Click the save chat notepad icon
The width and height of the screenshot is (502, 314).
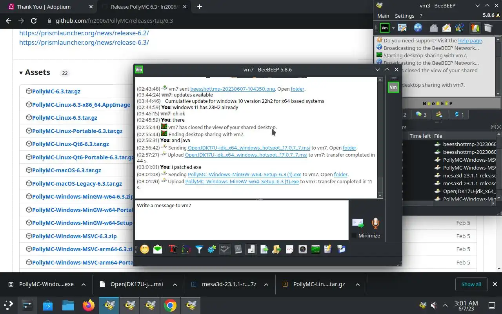click(x=328, y=249)
